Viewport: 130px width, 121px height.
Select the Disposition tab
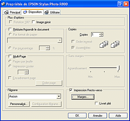tap(32, 12)
